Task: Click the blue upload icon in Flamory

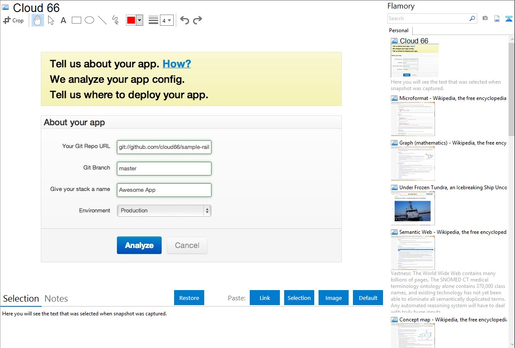Action: tap(509, 18)
